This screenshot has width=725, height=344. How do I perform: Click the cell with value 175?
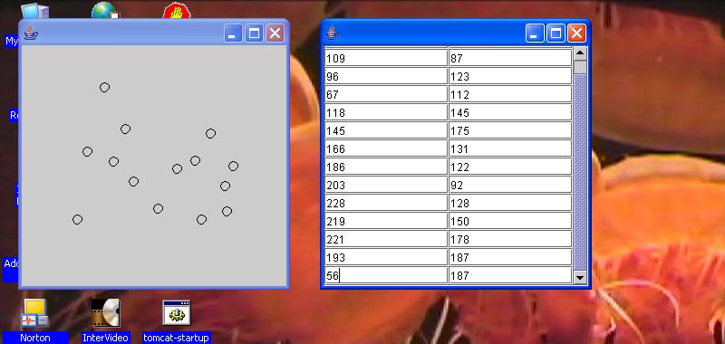(510, 130)
